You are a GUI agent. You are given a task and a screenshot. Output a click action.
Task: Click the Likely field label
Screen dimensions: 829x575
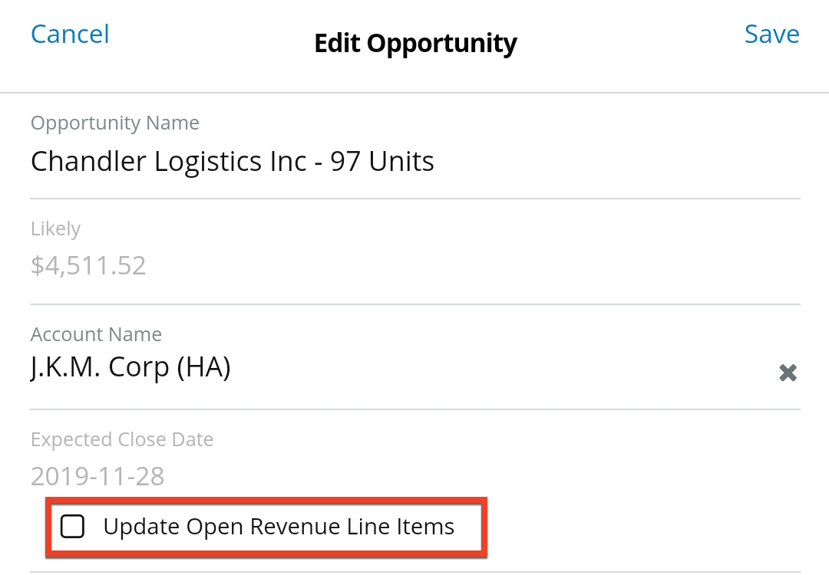(55, 229)
